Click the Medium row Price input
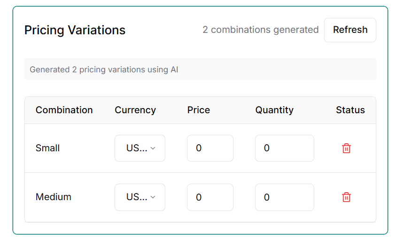 point(210,197)
